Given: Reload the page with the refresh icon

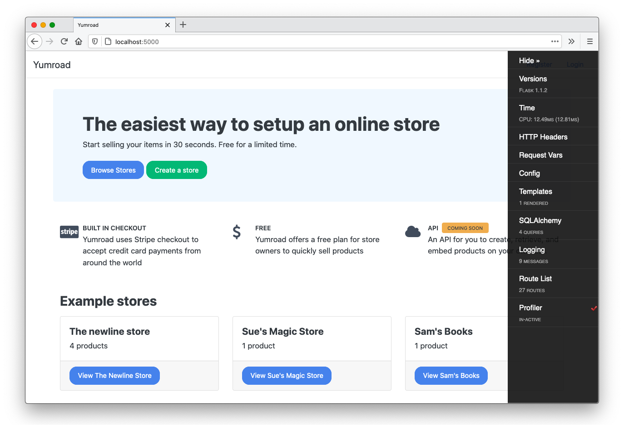Looking at the screenshot, I should tap(64, 41).
